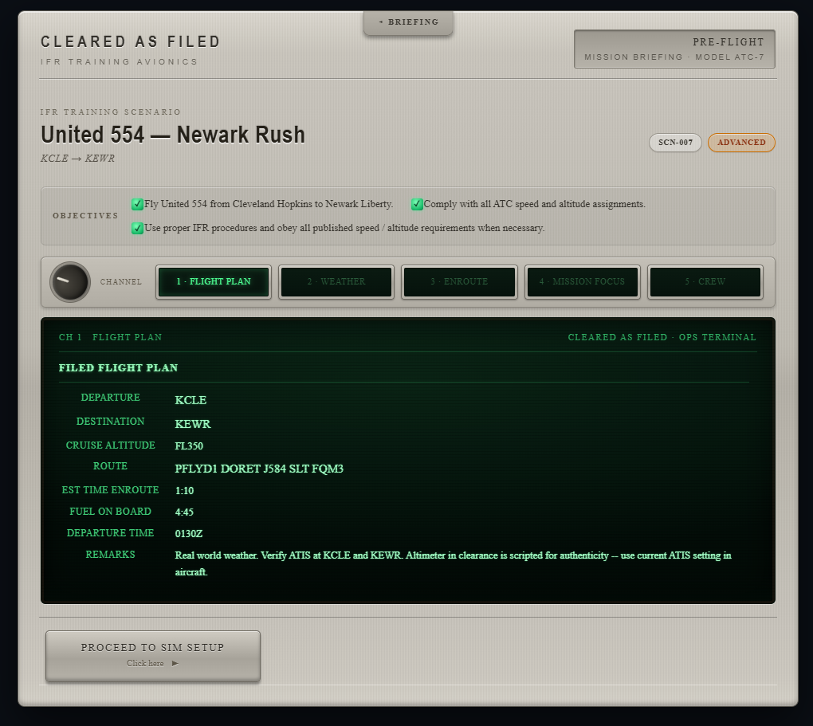Select channel 1 Flight Plan
The image size is (813, 726).
point(213,281)
